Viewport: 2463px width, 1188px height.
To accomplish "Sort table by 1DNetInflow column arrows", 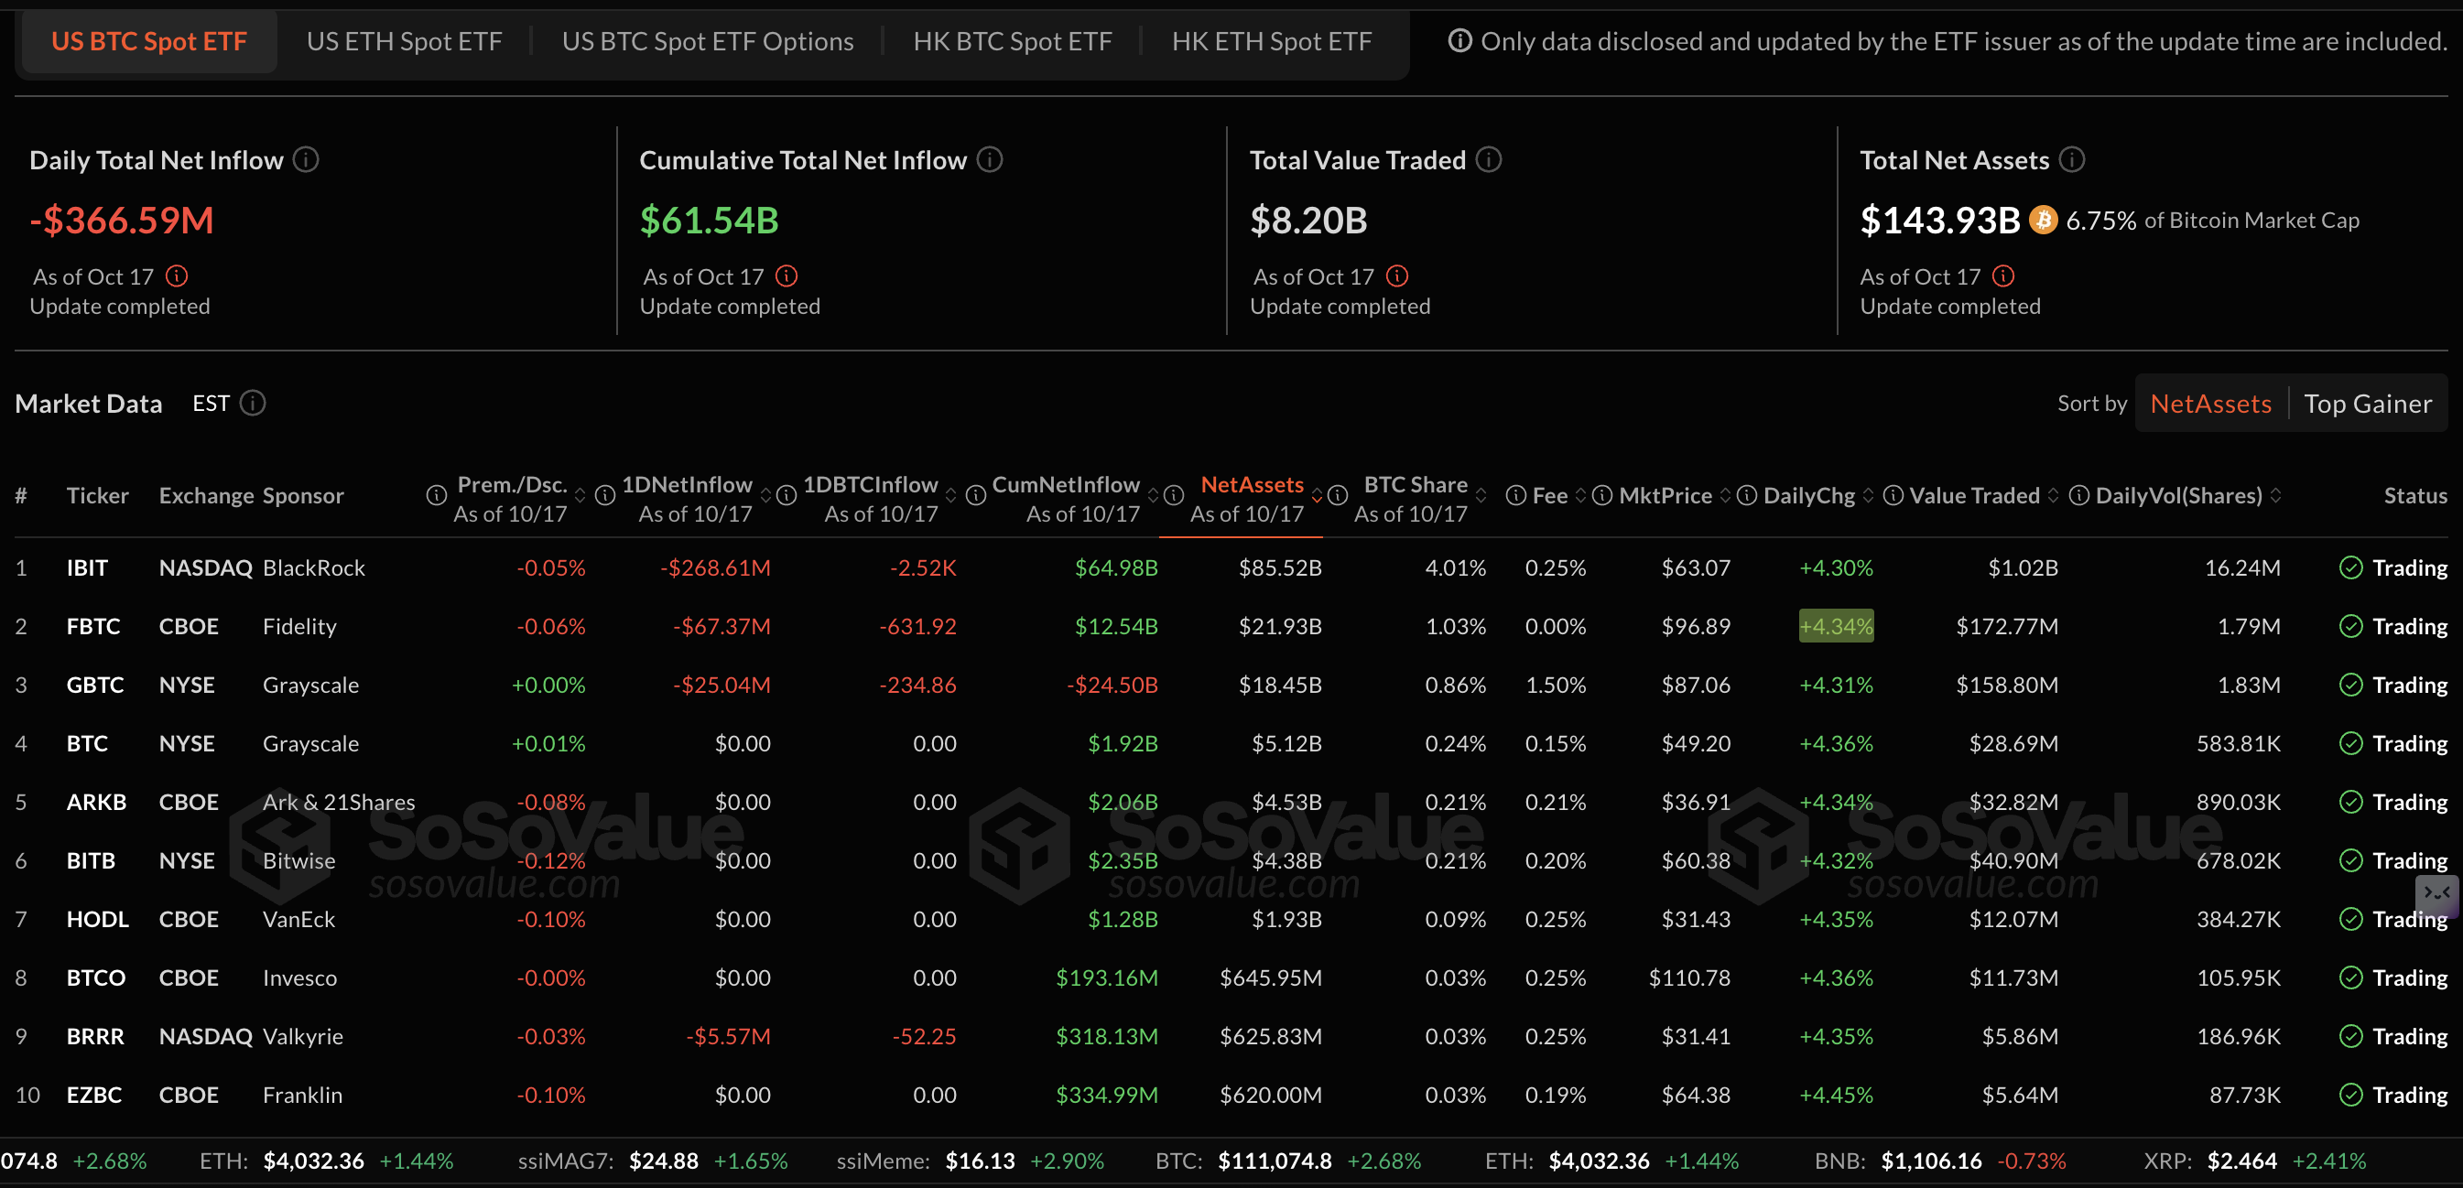I will point(765,495).
